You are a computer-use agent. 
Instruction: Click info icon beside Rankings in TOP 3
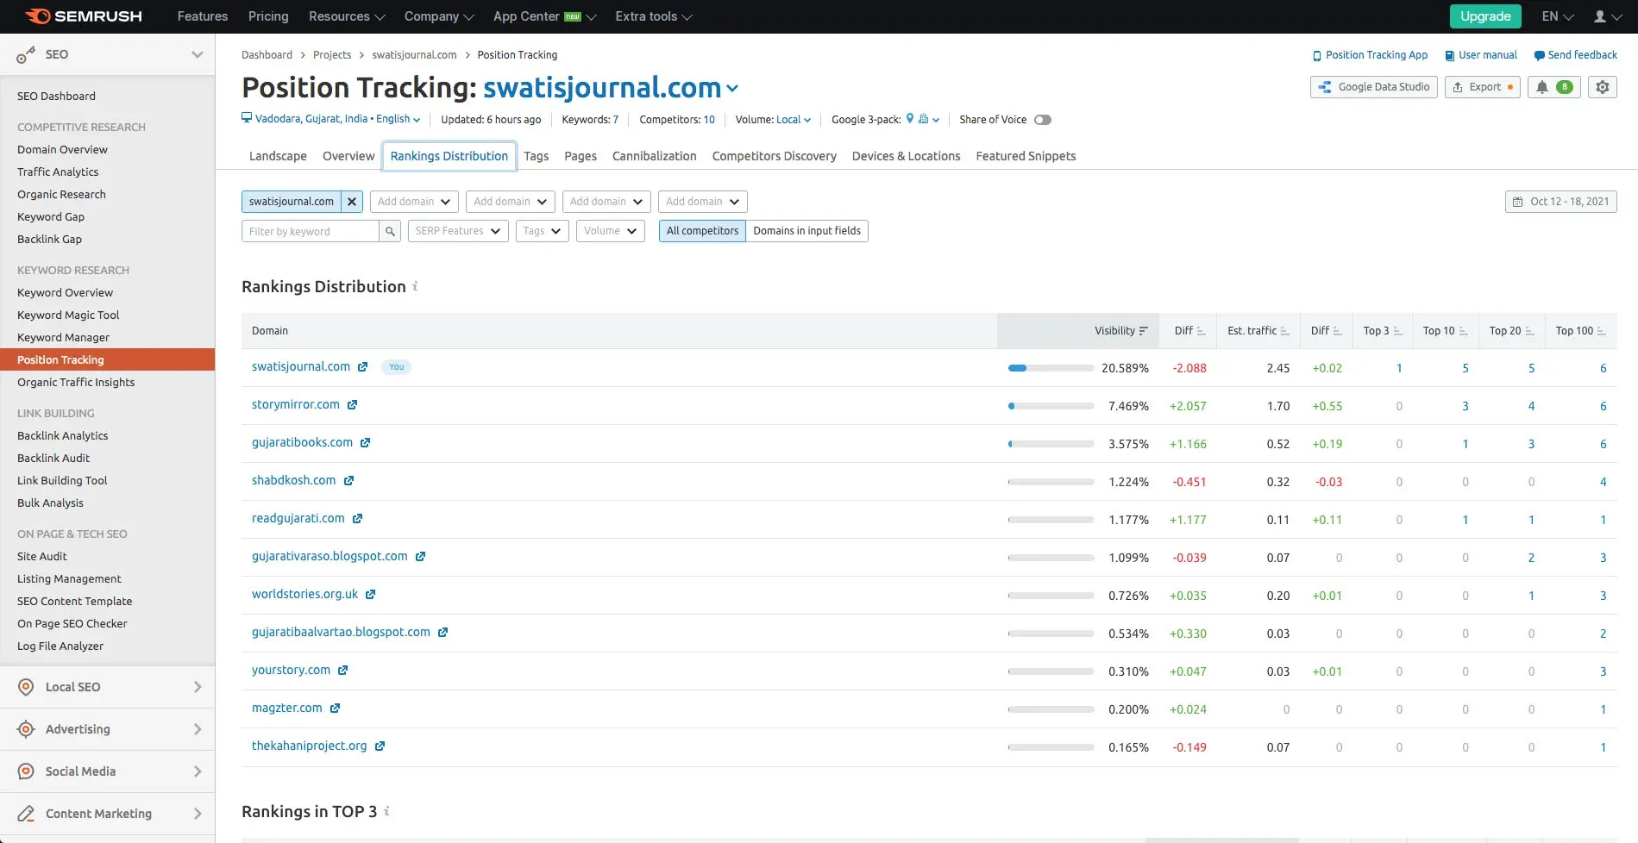pyautogui.click(x=386, y=811)
